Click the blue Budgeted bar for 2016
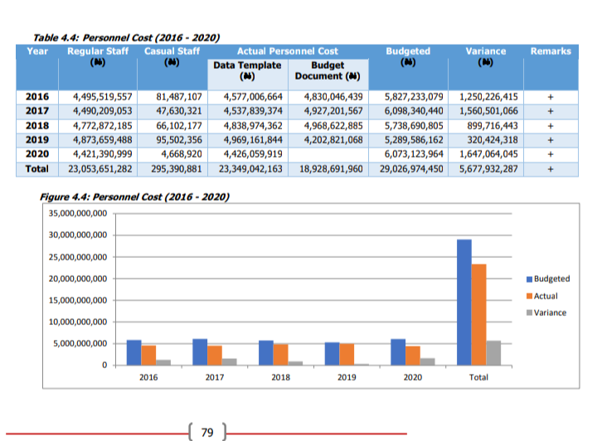 pyautogui.click(x=134, y=353)
